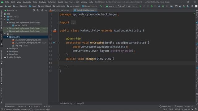Open the Build tool window
Screen dimensions: 198x111
(22, 106)
